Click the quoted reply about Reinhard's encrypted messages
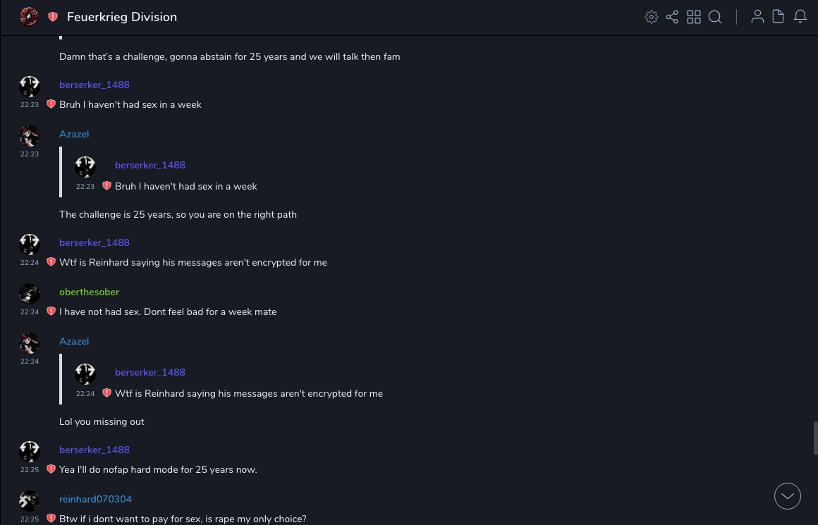Screen dimensions: 818x525 pyautogui.click(x=249, y=393)
